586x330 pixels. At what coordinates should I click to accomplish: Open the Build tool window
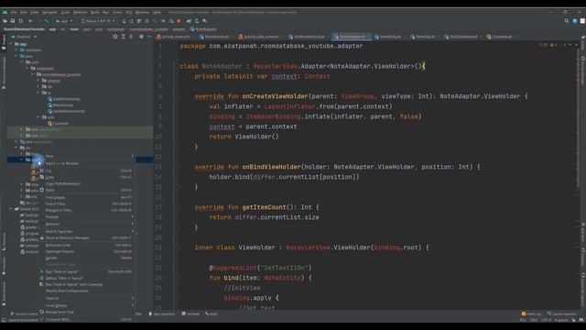coord(212,313)
